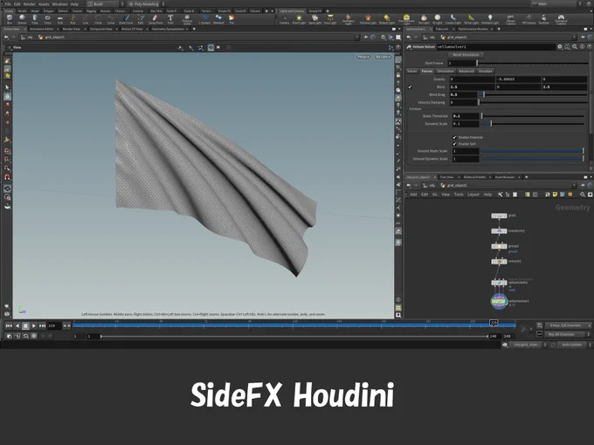Open the File menu

click(8, 4)
